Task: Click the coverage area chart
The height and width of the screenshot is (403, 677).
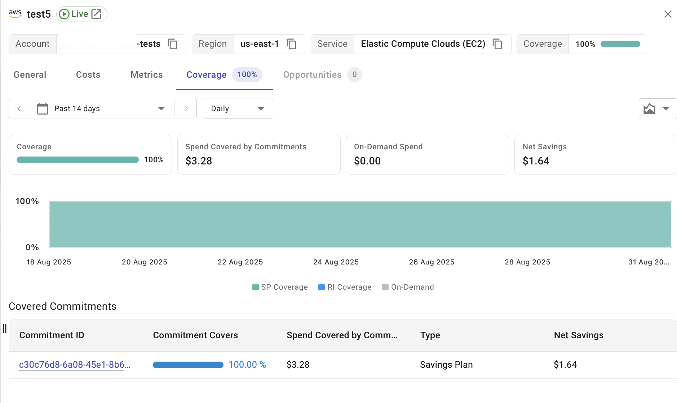Action: click(x=360, y=225)
